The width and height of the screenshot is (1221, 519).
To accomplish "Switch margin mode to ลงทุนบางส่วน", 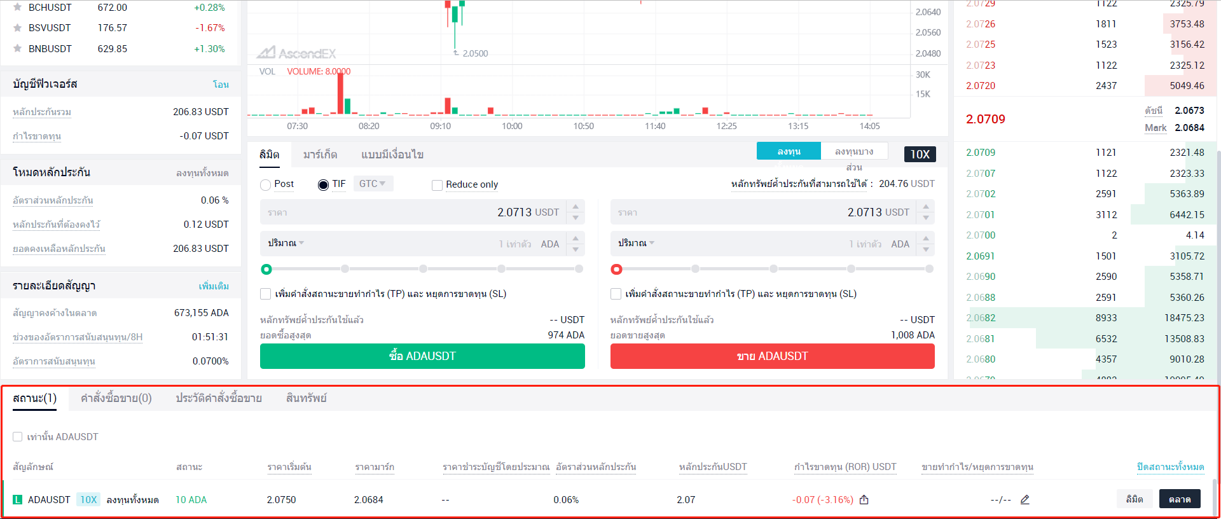I will 854,151.
